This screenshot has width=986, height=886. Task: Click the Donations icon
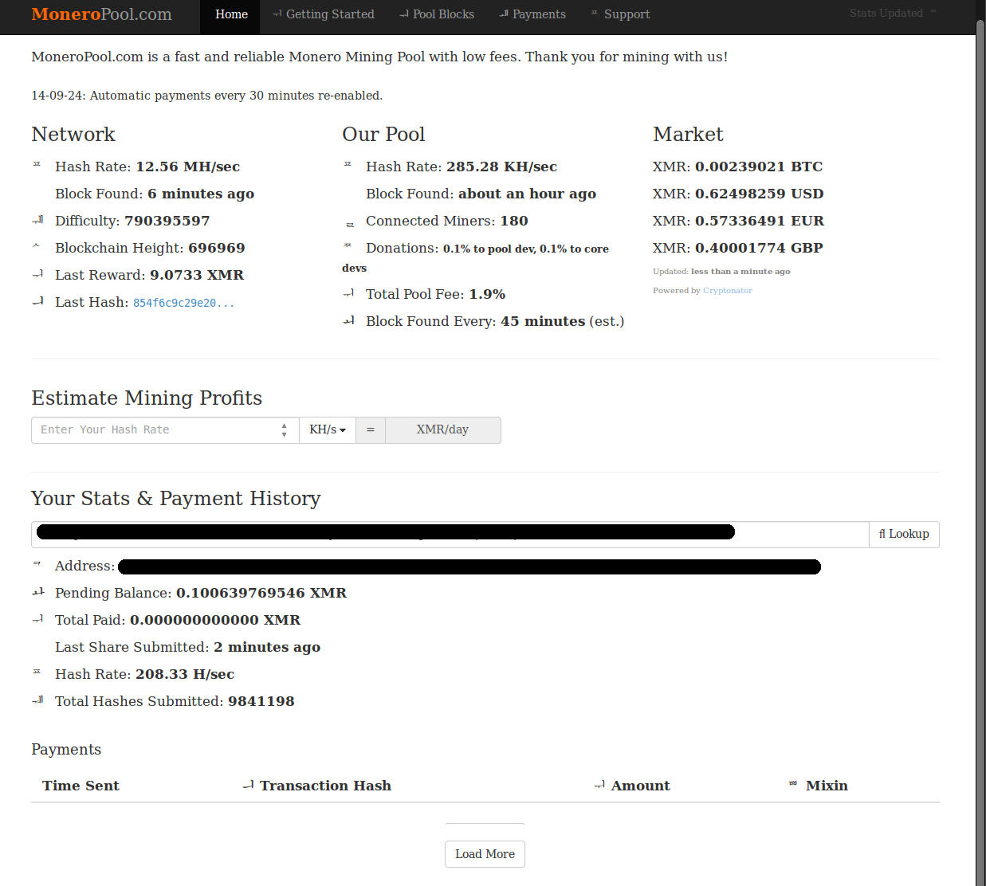click(x=348, y=245)
